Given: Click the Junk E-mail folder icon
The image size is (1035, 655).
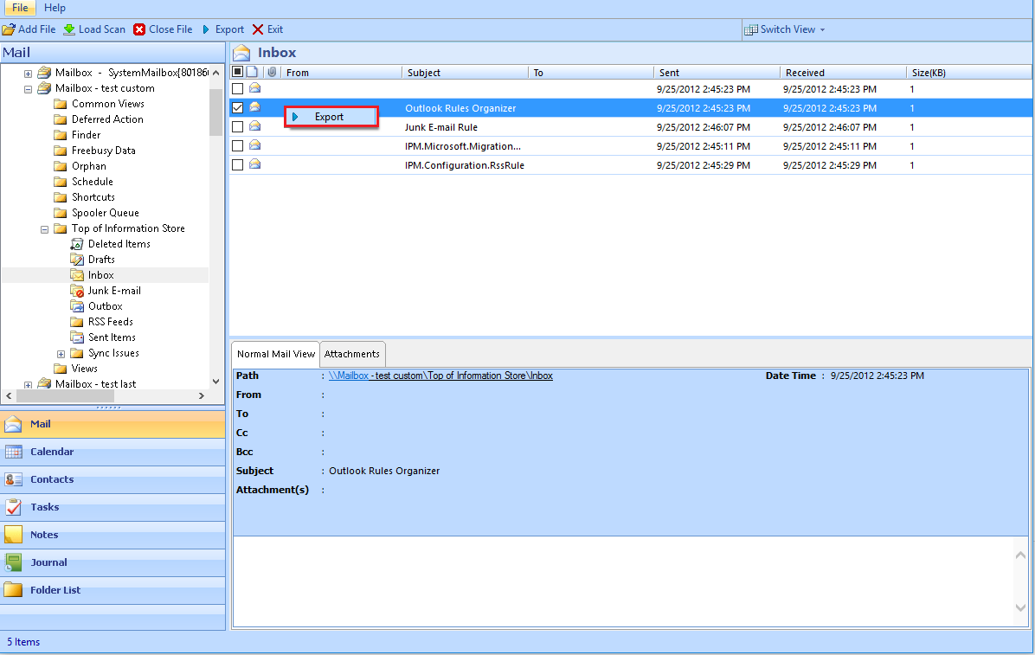Looking at the screenshot, I should click(x=77, y=291).
